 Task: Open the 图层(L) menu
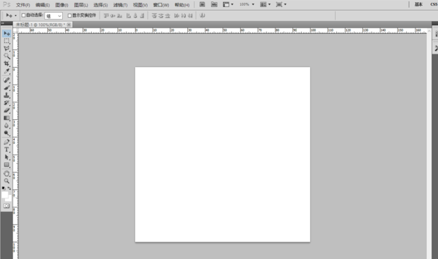[81, 5]
